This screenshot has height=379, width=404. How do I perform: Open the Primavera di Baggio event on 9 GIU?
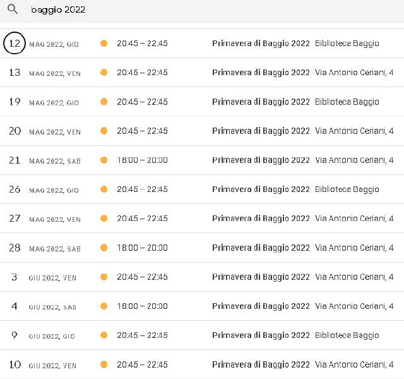pyautogui.click(x=261, y=335)
